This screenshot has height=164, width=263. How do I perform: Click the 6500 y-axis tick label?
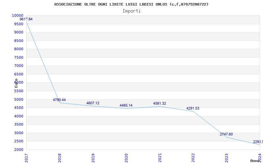click(x=19, y=74)
